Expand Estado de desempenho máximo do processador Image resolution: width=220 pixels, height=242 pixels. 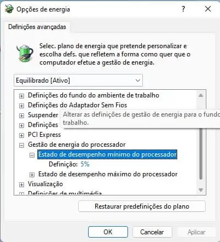[x=32, y=175]
